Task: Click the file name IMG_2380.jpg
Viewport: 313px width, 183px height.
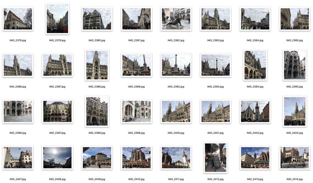Action: tap(97, 40)
